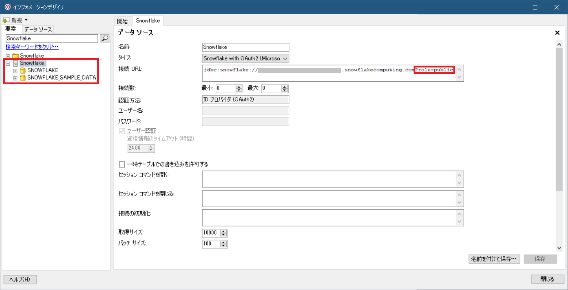The height and width of the screenshot is (290, 568).
Task: Select the SNOWFLAKE_SAMPLE_DATA tree item
Action: click(x=62, y=78)
